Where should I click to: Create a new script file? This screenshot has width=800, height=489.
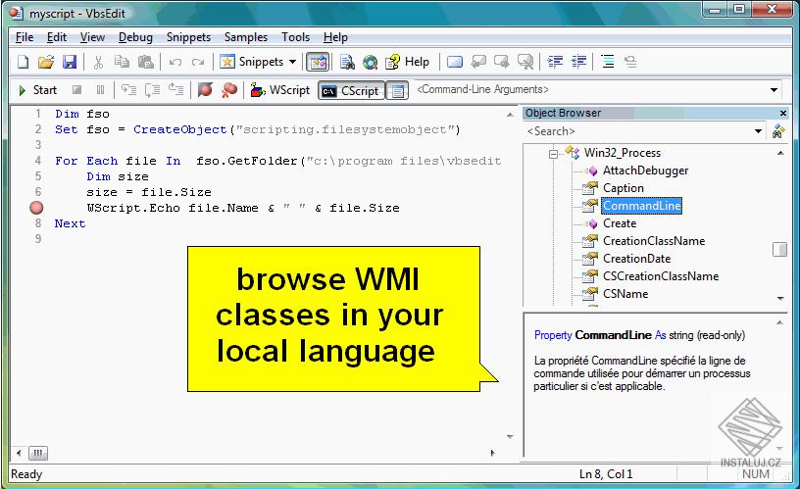23,62
